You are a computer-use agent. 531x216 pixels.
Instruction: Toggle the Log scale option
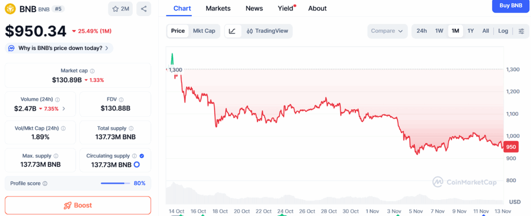tap(503, 31)
